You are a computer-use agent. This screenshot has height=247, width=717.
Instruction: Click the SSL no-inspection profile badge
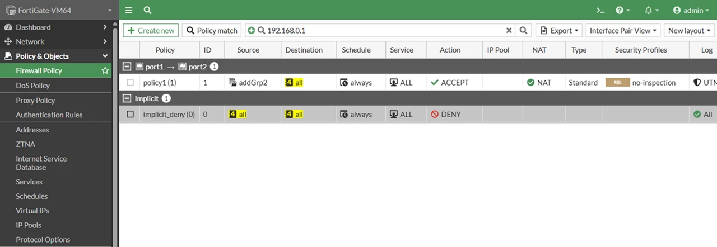(618, 82)
